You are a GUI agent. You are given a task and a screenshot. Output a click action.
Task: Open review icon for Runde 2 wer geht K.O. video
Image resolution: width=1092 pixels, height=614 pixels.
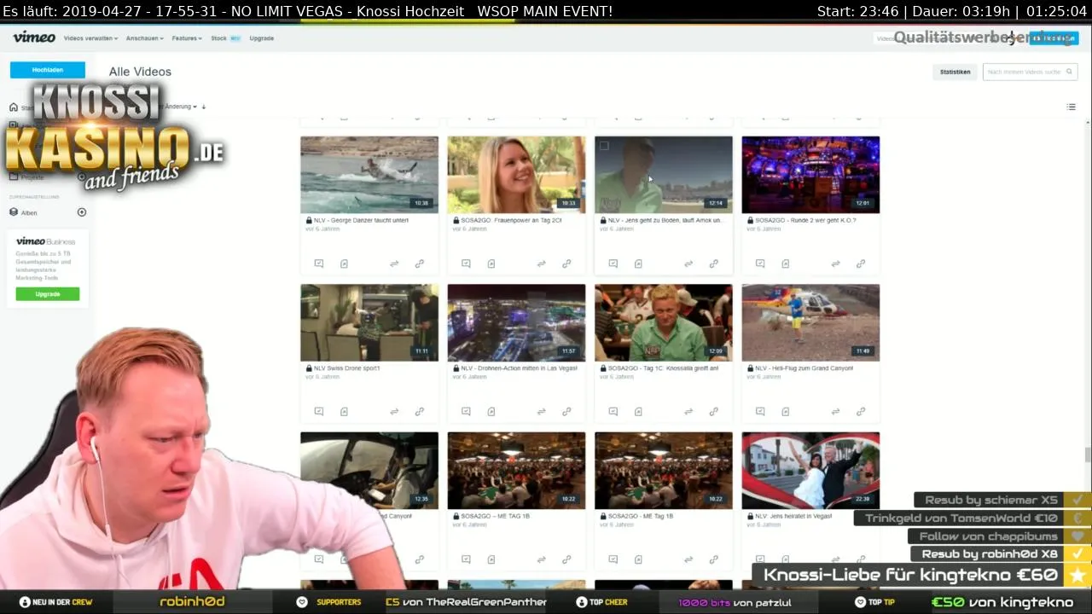click(x=760, y=264)
